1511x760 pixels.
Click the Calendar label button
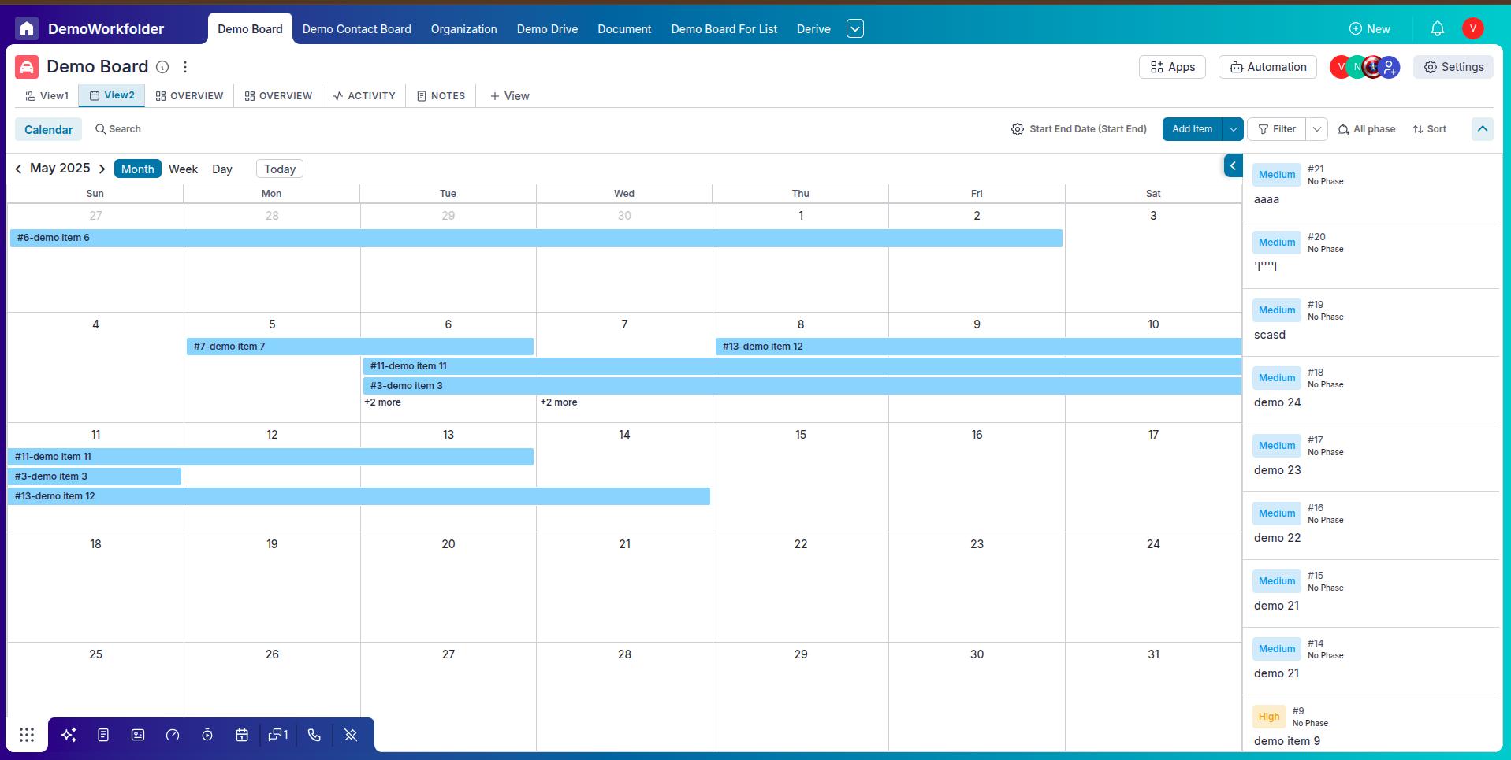[x=48, y=130]
